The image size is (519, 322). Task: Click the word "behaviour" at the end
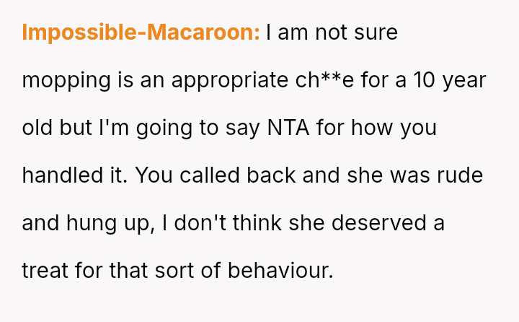tap(280, 271)
